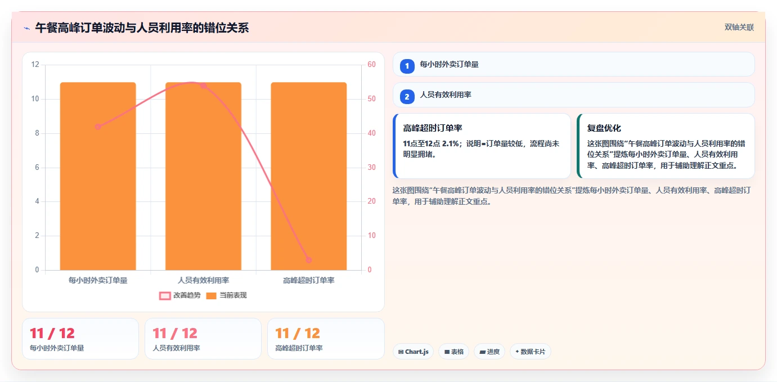Screen dimensions: 777x382
Task: Open list item 人员有效利用率
Action: pyautogui.click(x=573, y=95)
